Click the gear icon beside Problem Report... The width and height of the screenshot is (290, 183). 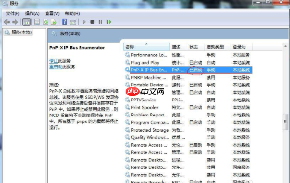[x=128, y=115]
